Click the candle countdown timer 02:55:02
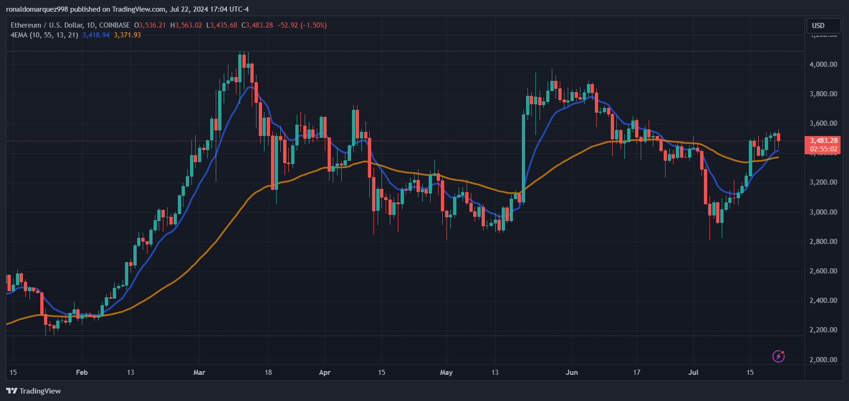The image size is (849, 401). pos(823,149)
